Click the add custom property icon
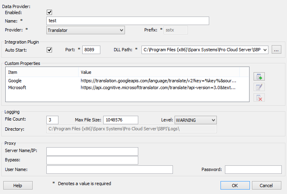This screenshot has width=287, height=194. (260, 77)
